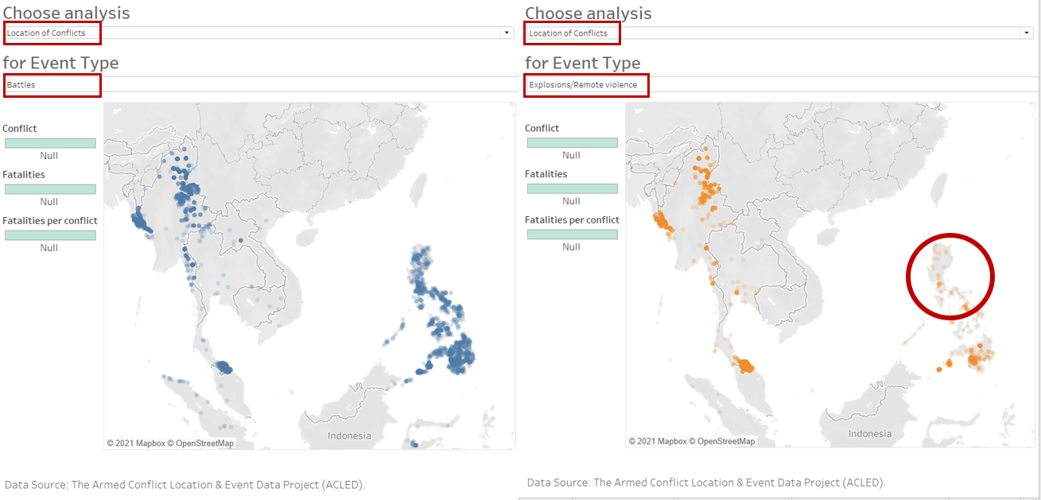
Task: Click the right panel Conflict legend bar
Action: point(572,143)
